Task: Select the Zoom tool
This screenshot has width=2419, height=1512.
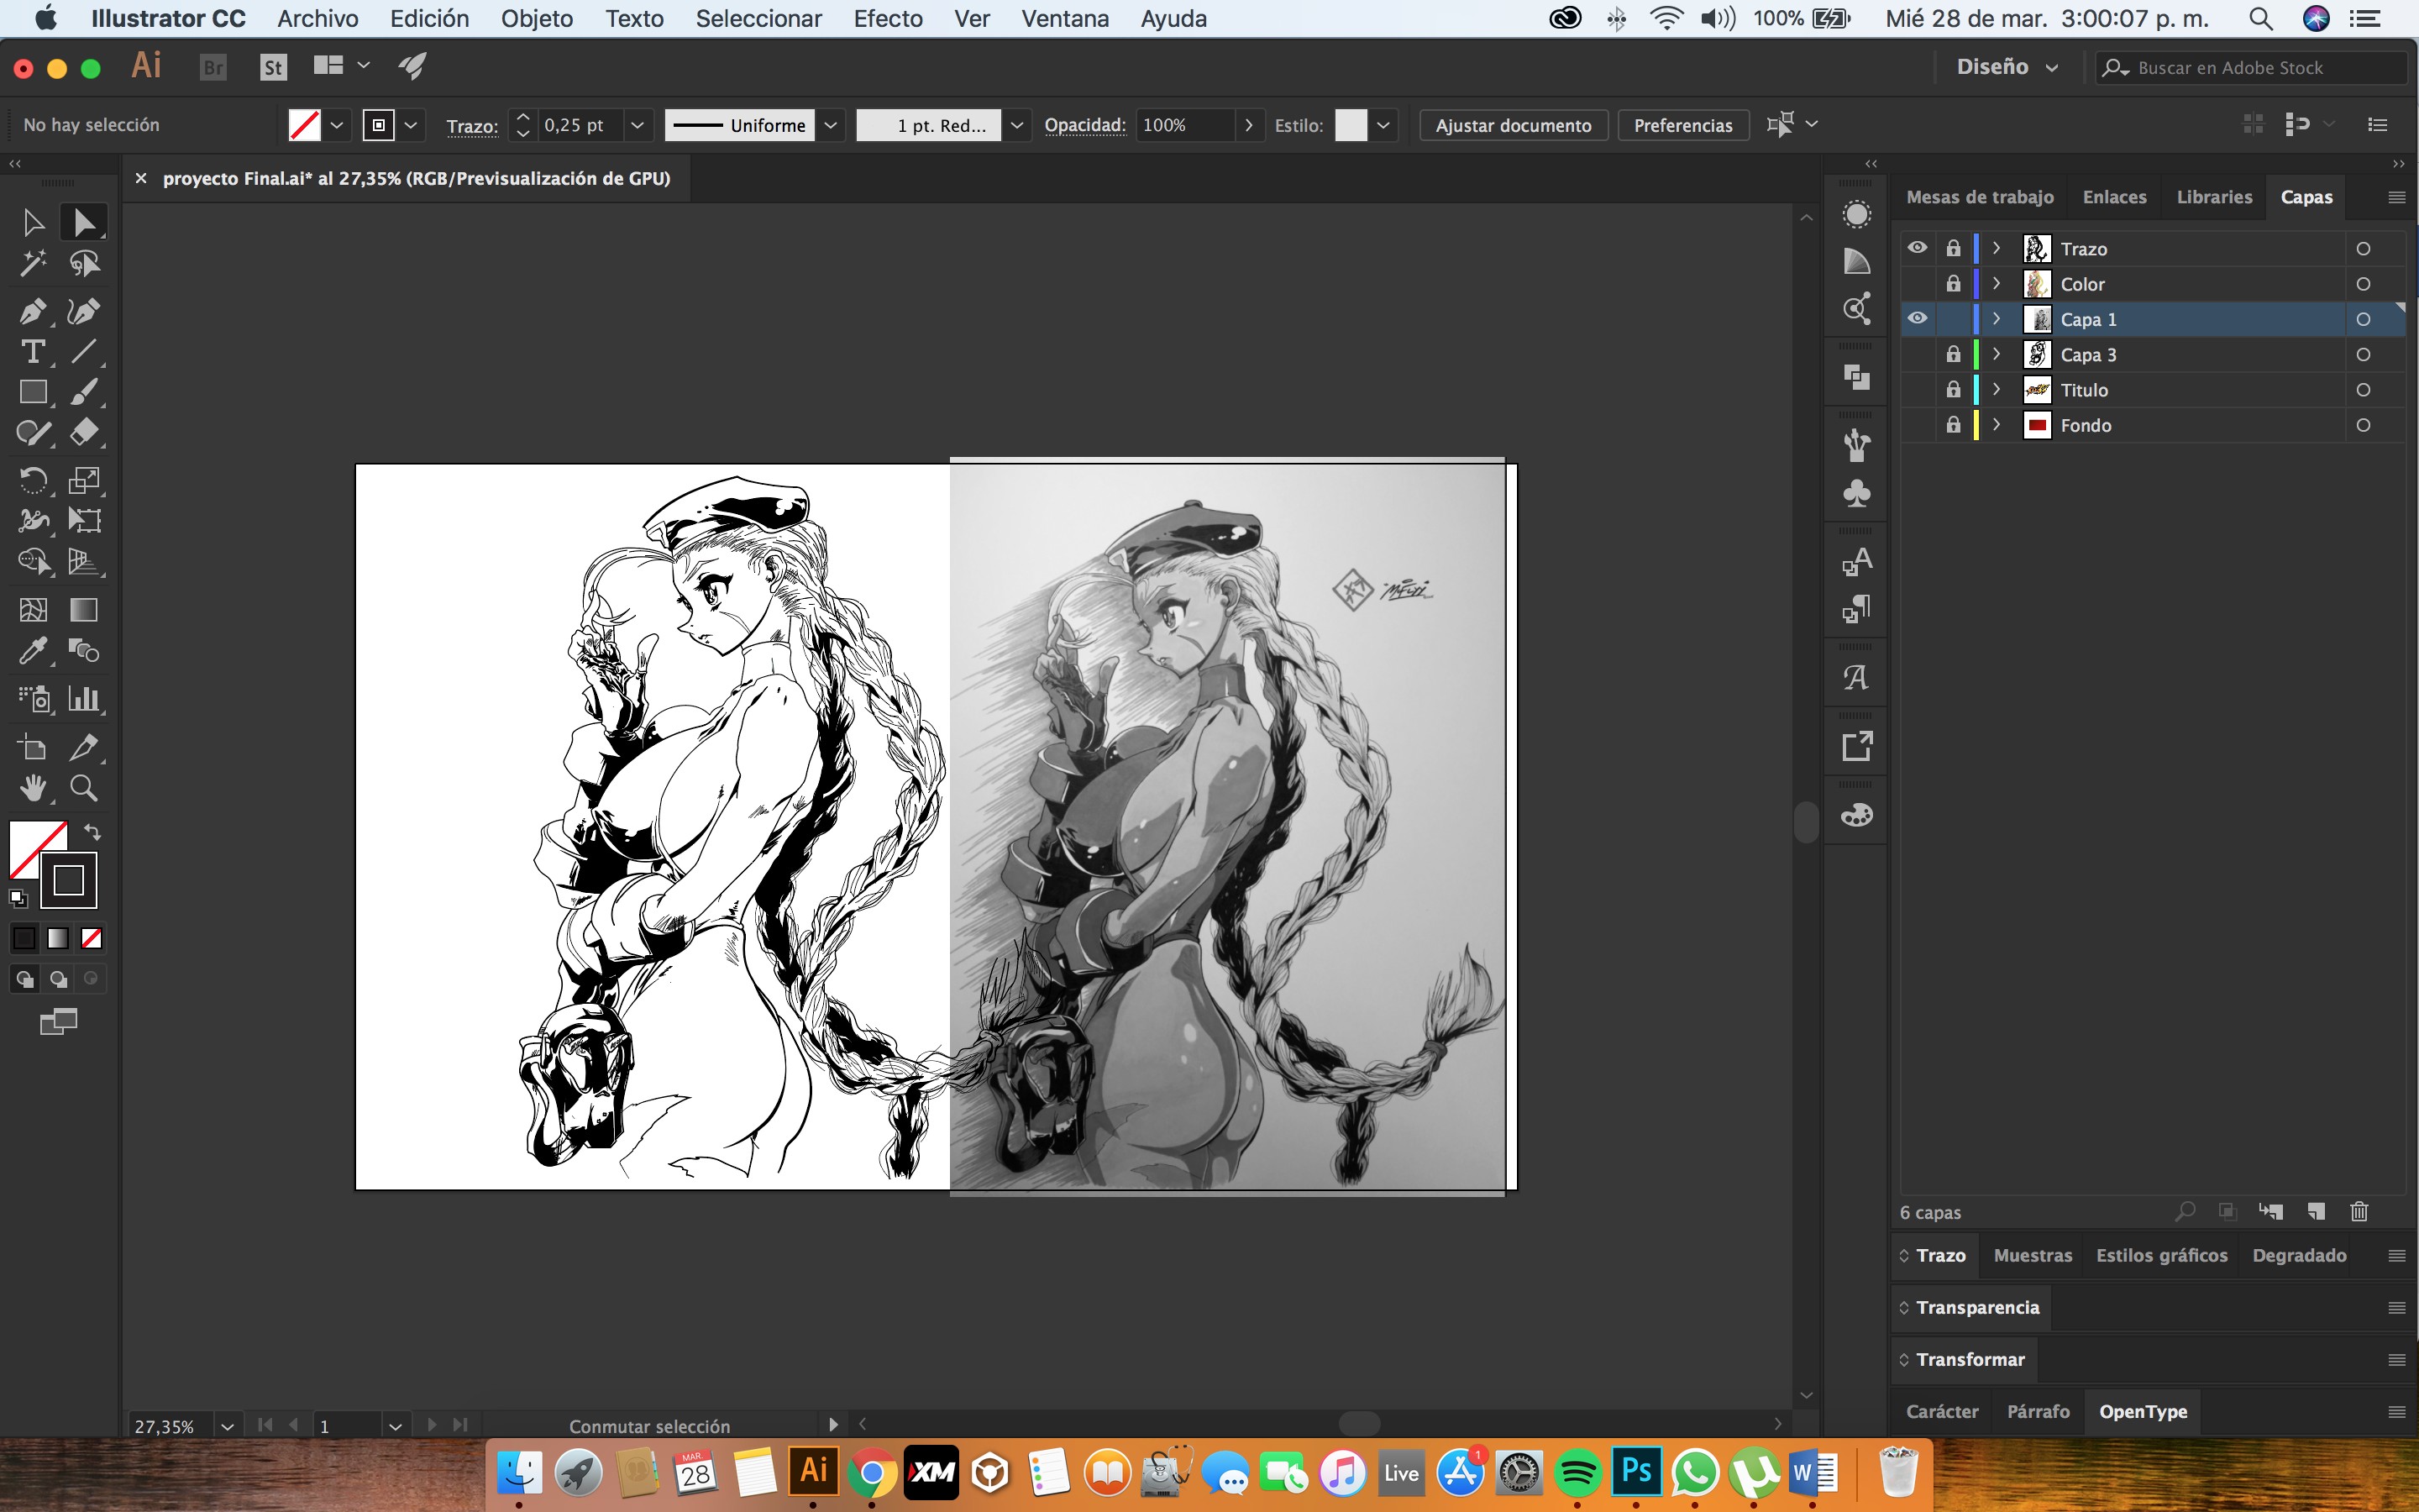Action: click(x=84, y=788)
